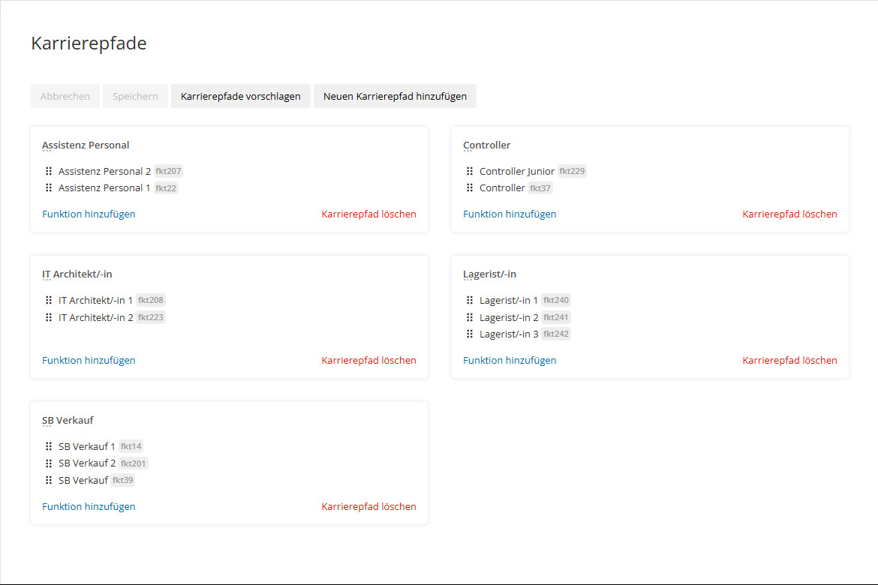Screen dimensions: 878x585
Task: Click drag handle beside Assistenz Personal 1
Action: (49, 187)
